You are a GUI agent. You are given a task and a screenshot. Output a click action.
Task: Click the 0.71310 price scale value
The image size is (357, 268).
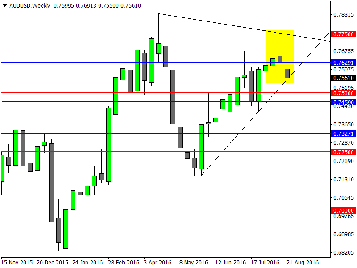coord(344,180)
